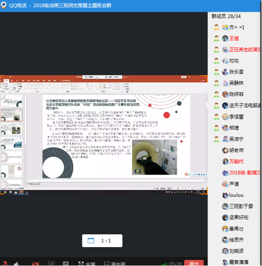This screenshot has width=262, height=266.
Task: Open the selected second slide thumbnail in PowerPoint
Action: (11, 115)
